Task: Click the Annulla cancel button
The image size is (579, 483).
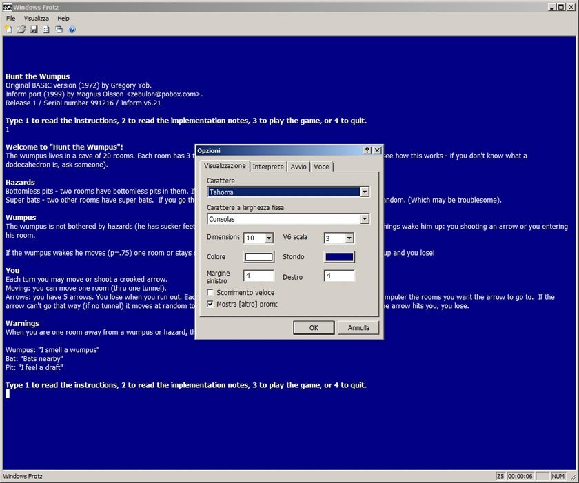Action: pyautogui.click(x=358, y=328)
